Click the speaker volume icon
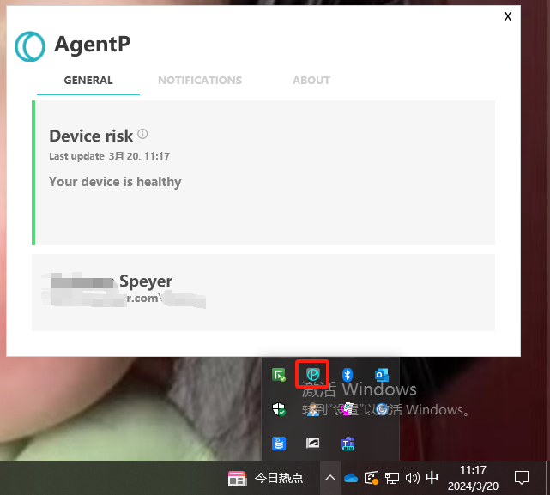This screenshot has height=495, width=550. coord(412,478)
